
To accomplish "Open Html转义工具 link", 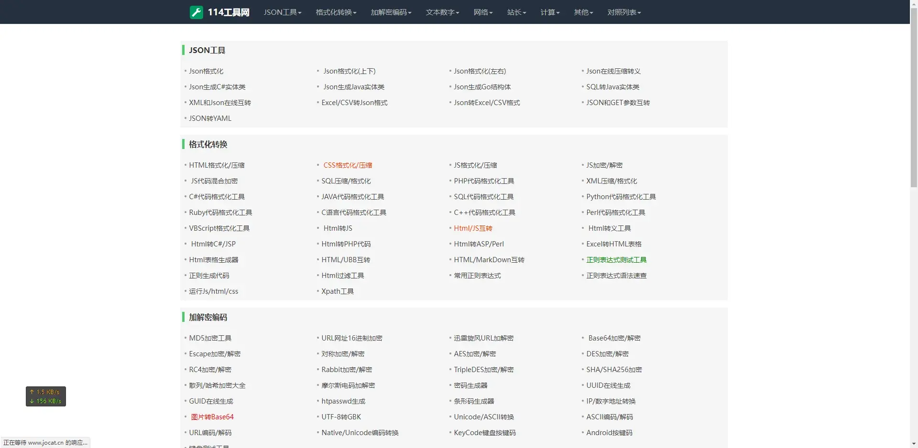I will pos(610,228).
